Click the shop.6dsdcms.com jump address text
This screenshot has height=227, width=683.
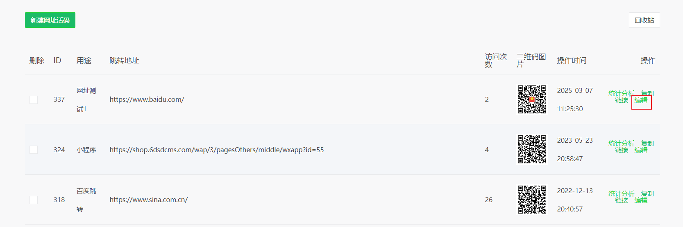coord(217,150)
